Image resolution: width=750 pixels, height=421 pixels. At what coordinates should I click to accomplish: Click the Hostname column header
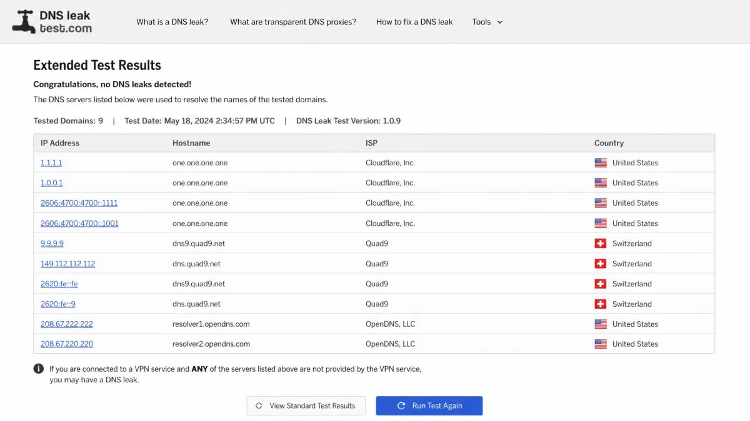(191, 143)
